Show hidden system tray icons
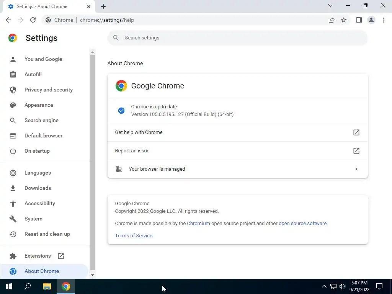The width and height of the screenshot is (392, 294). coord(324,286)
